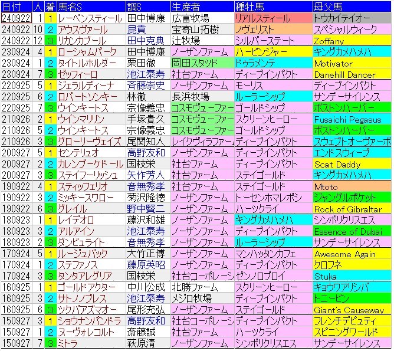Click the horse name アウスヴァール
This screenshot has height=351, width=394.
(83, 29)
